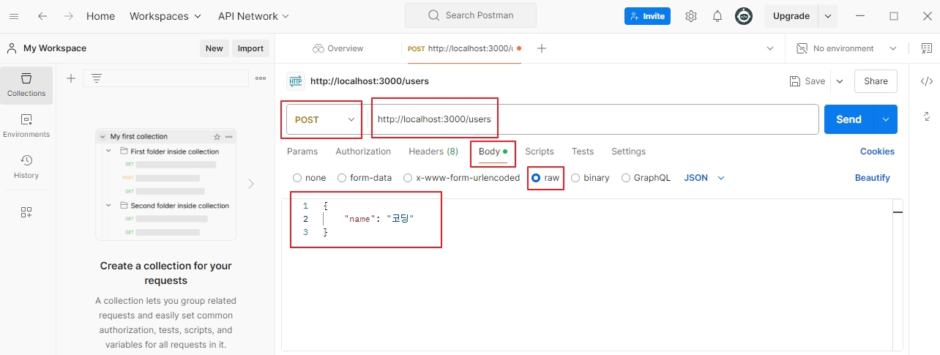Open the Save options dropdown arrow
The image size is (940, 355).
840,81
